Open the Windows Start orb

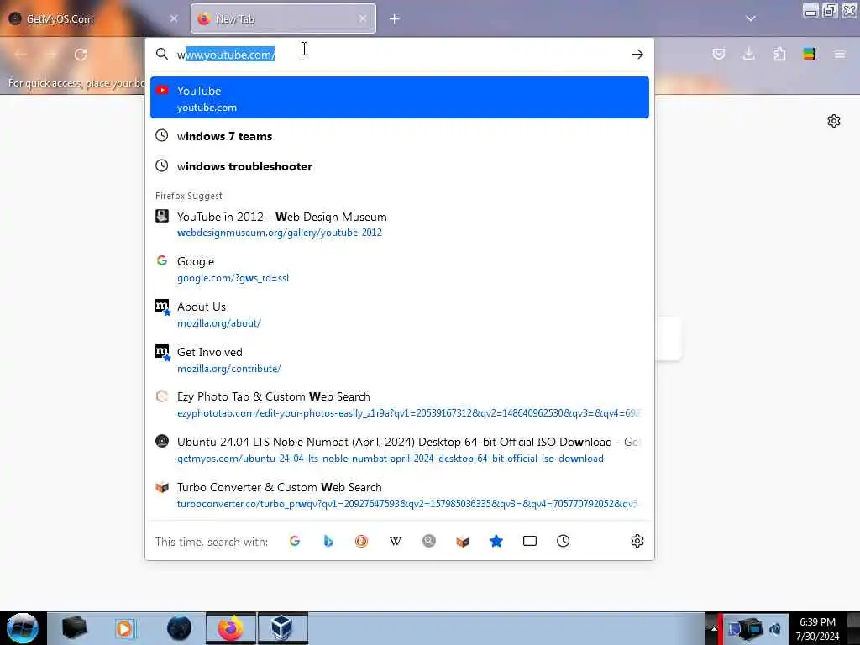23,628
